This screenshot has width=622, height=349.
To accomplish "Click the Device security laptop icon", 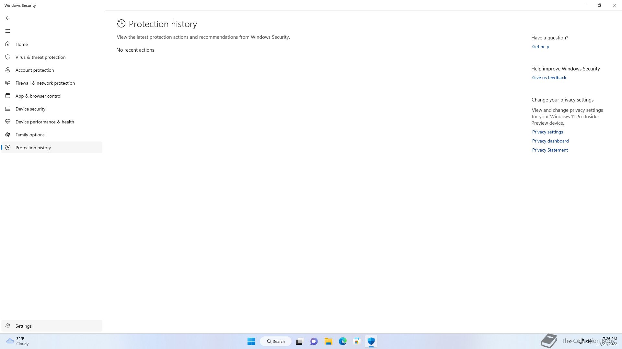I will (8, 109).
